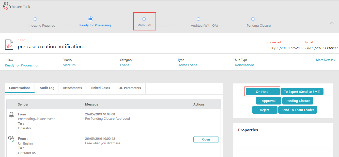Switch to the Audit Log tab
Screen dimensions: 339x157
click(47, 88)
